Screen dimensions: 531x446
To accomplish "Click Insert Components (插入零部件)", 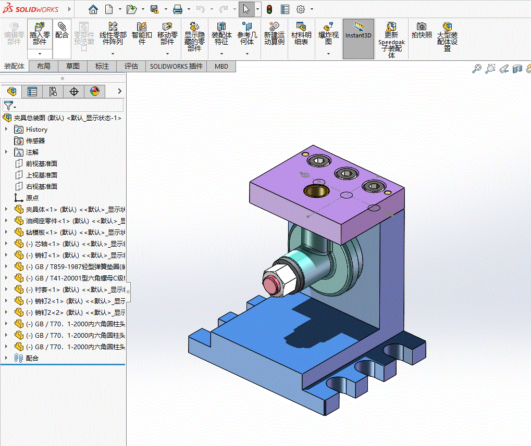I will pyautogui.click(x=40, y=34).
